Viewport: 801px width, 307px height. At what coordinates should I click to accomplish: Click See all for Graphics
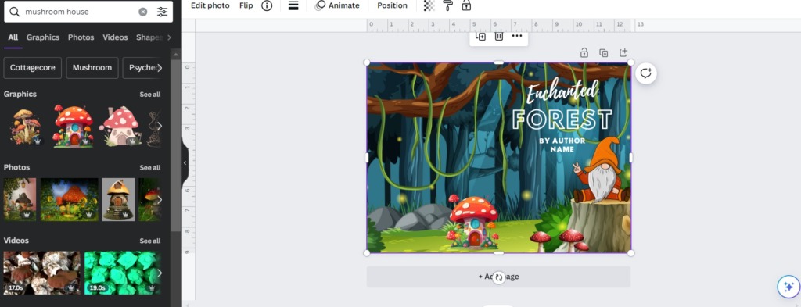[150, 95]
